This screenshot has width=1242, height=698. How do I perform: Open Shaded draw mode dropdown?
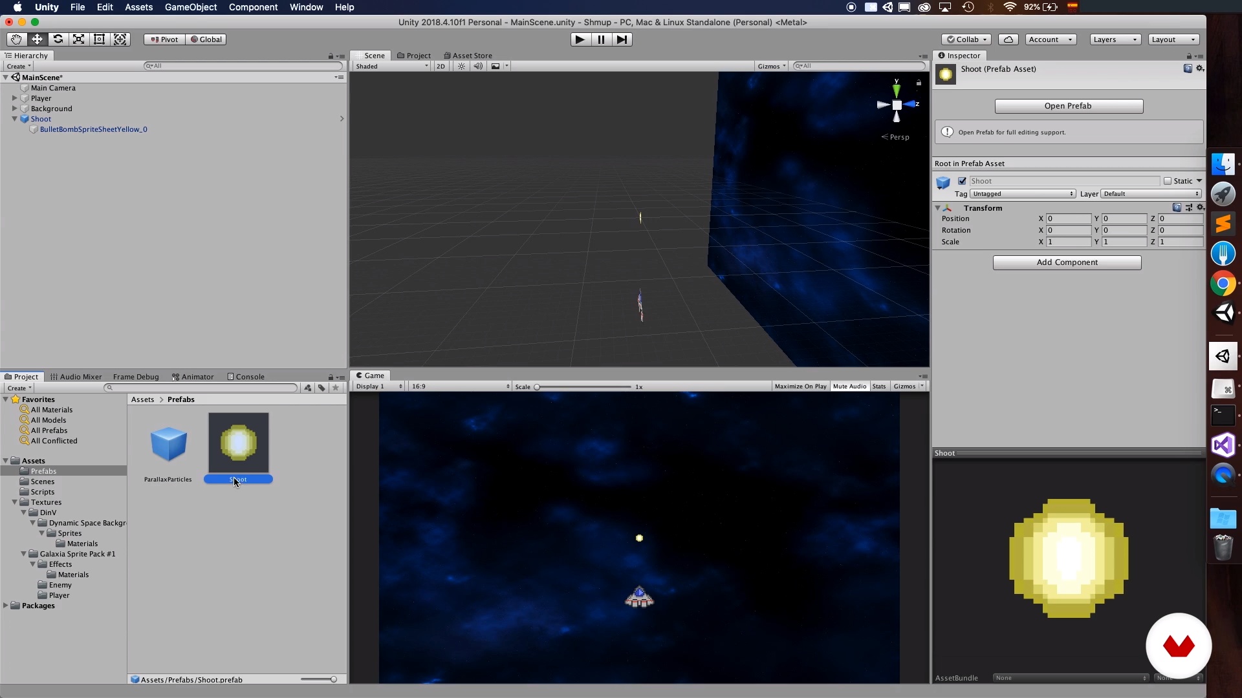pyautogui.click(x=391, y=66)
